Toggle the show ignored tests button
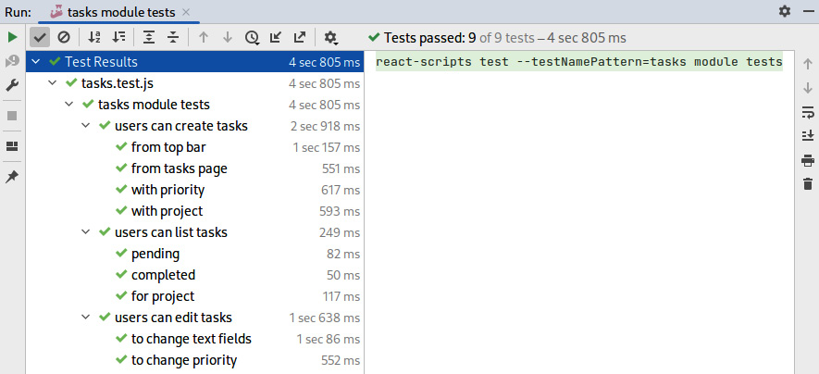This screenshot has width=819, height=374. tap(64, 37)
